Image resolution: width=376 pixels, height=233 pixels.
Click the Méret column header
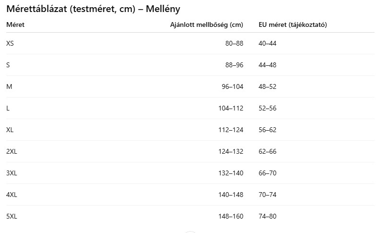(x=15, y=25)
